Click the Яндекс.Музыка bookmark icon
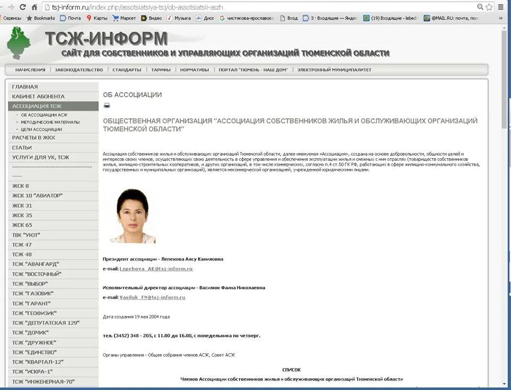 tap(169, 17)
